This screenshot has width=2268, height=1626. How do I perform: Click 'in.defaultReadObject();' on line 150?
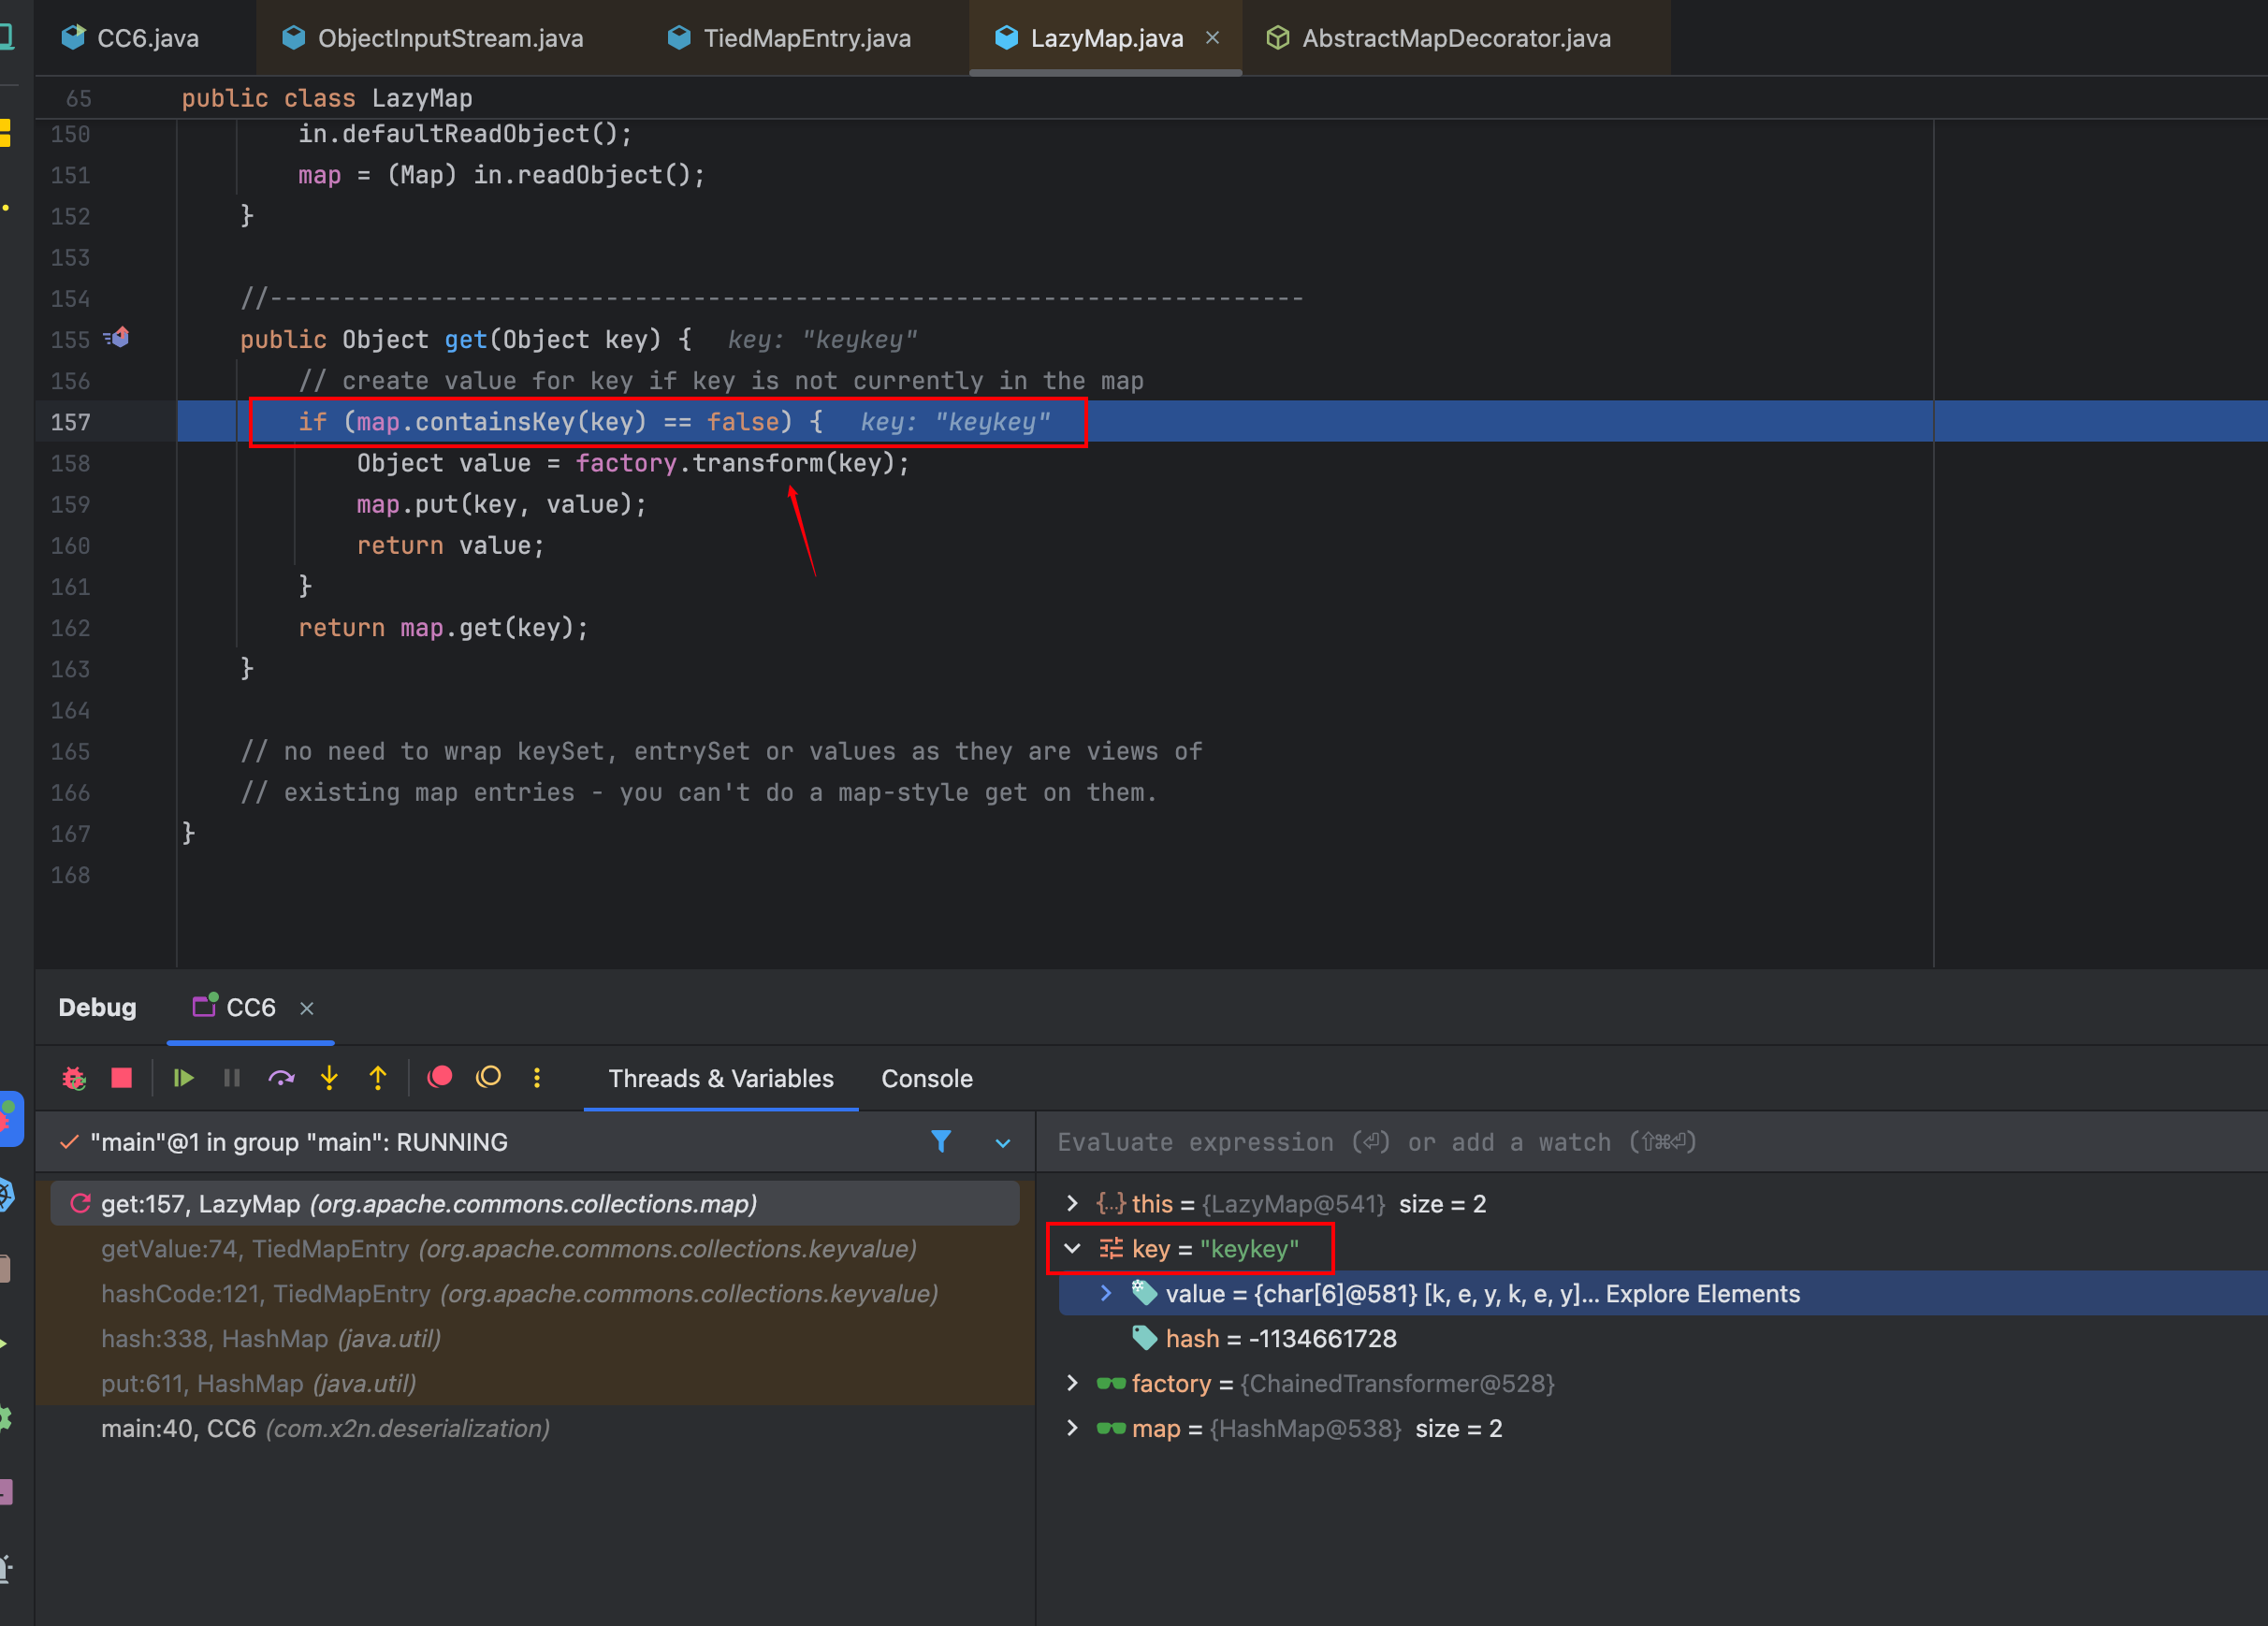[x=465, y=134]
